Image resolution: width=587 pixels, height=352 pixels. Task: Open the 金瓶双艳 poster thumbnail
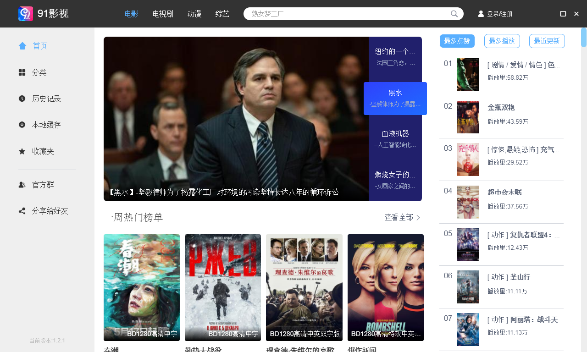coord(468,117)
